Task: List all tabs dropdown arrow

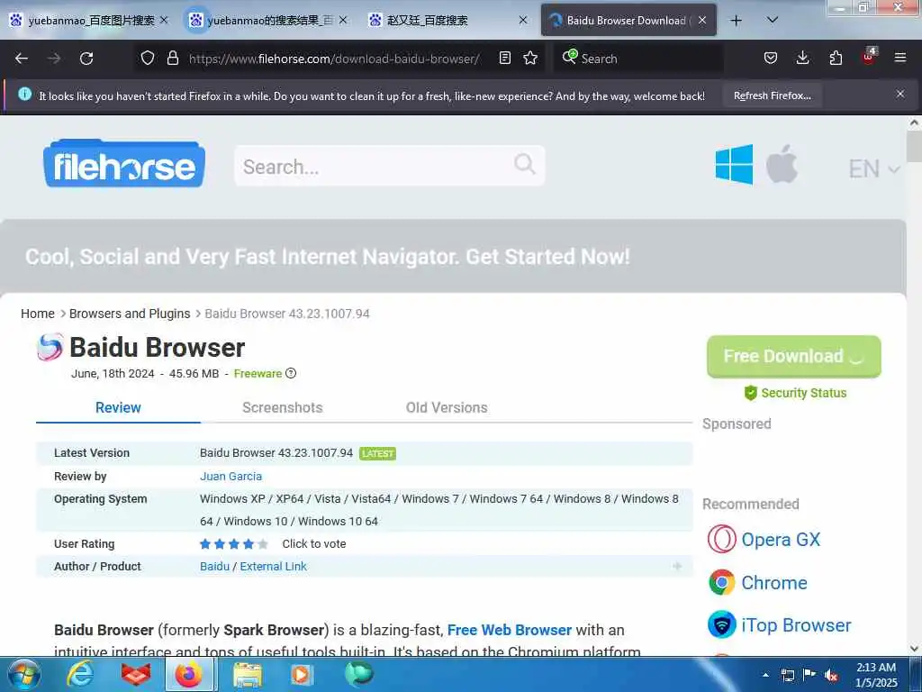Action: [773, 21]
